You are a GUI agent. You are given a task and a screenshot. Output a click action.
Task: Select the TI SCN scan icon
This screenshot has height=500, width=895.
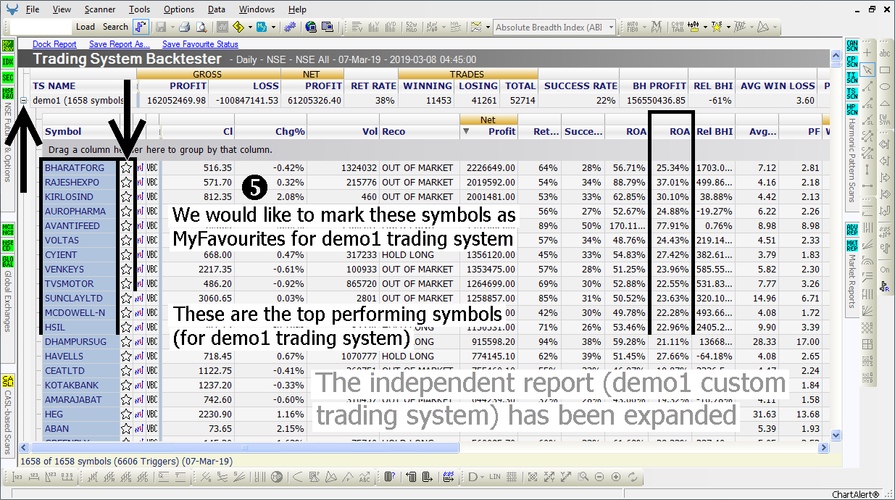pos(852,78)
